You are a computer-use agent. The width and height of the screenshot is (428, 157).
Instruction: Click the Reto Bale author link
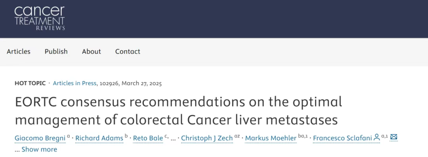[148, 138]
